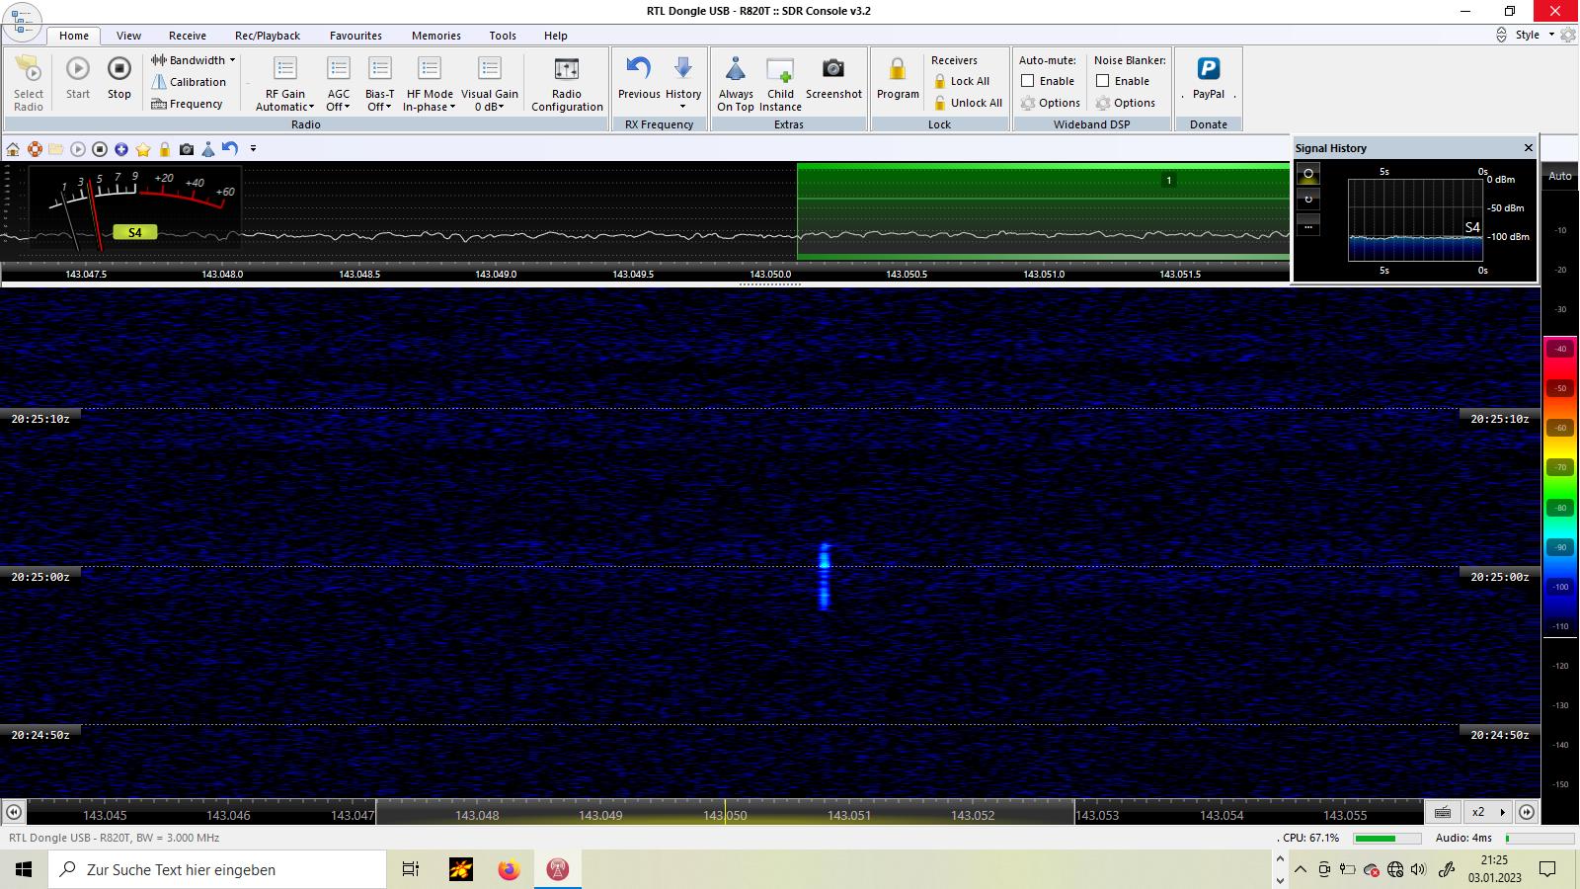Open the Receive ribbon tab

[x=188, y=36]
